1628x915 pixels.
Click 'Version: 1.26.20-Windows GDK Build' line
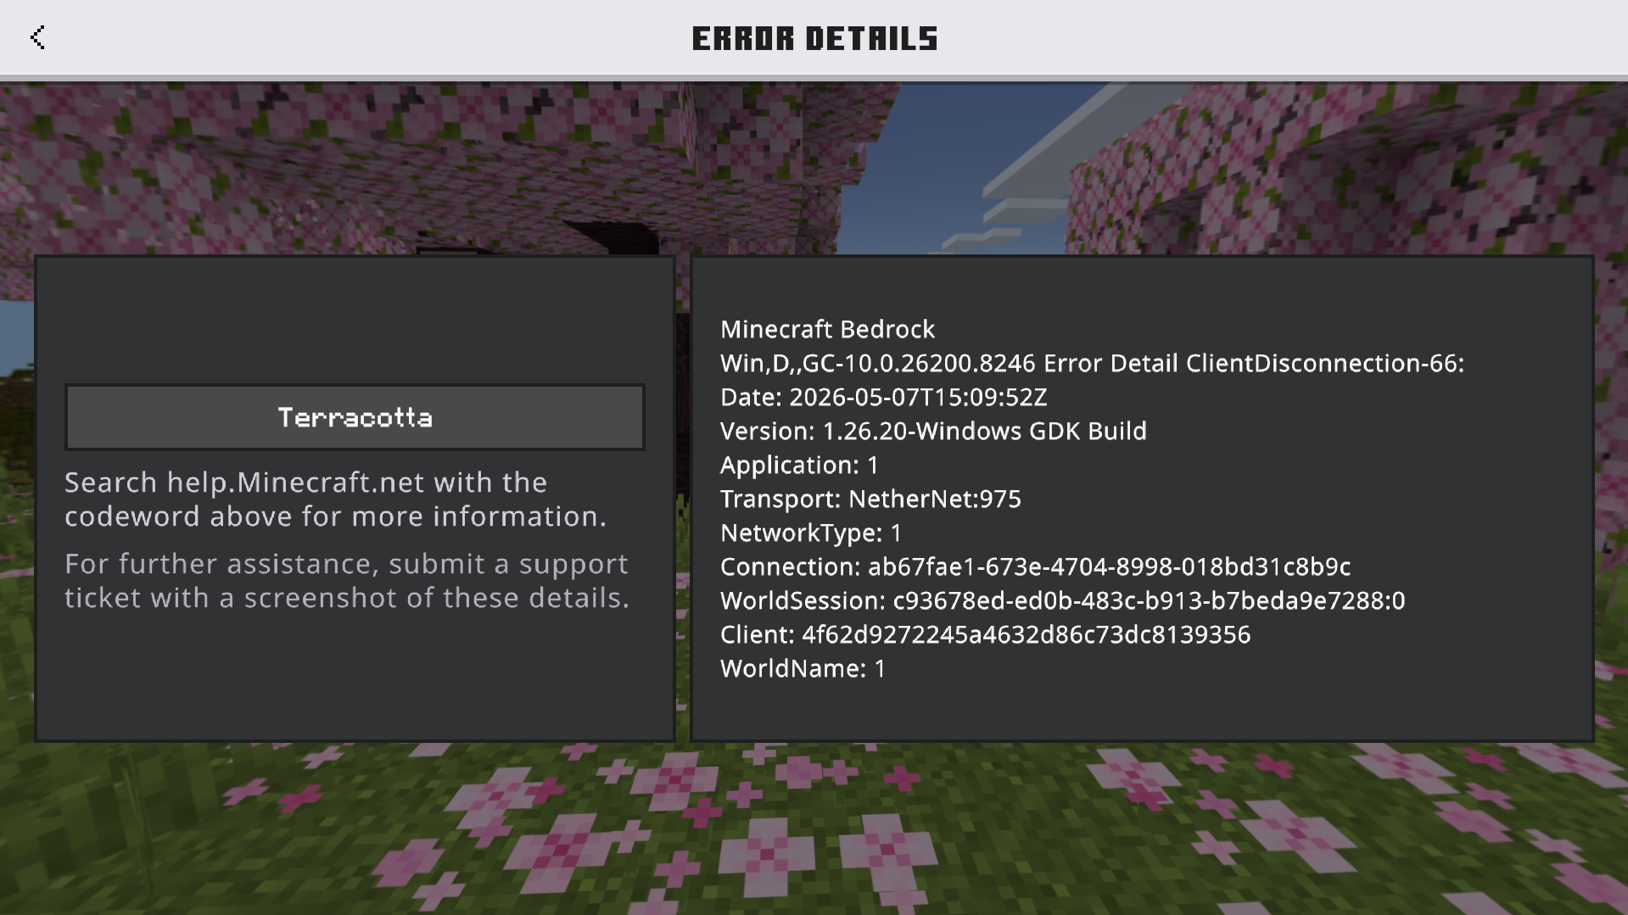click(x=933, y=431)
